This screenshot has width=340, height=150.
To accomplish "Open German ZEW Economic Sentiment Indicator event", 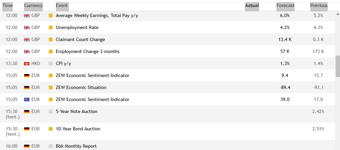I will coord(93,76).
